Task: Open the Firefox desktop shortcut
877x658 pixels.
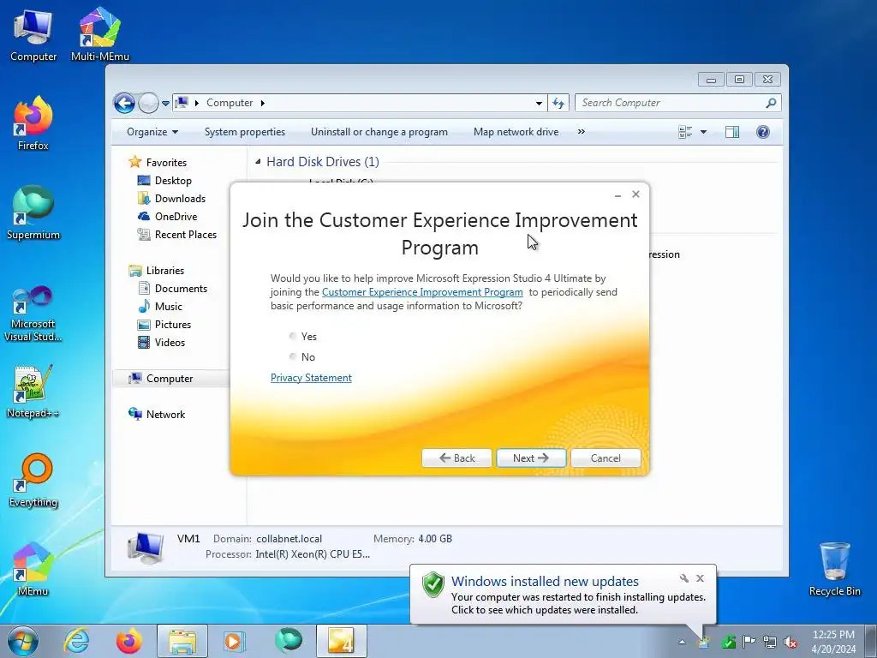Action: tap(33, 124)
